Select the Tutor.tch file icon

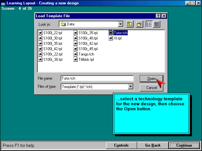pos(111,33)
